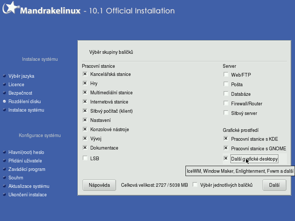This screenshot has width=295, height=221.
Task: Check the Pošta server option
Action: pos(226,84)
